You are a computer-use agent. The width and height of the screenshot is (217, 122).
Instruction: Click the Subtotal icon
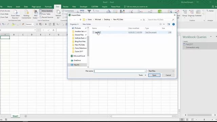(198, 14)
